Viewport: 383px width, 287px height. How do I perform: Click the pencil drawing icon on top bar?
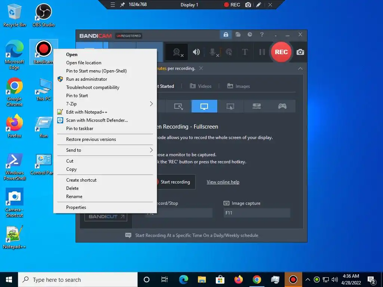click(x=258, y=4)
